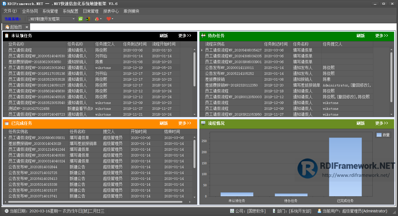Click the right arrow of the 已完成任务 horizontal scrollbar
The image size is (398, 216).
[x=190, y=202]
